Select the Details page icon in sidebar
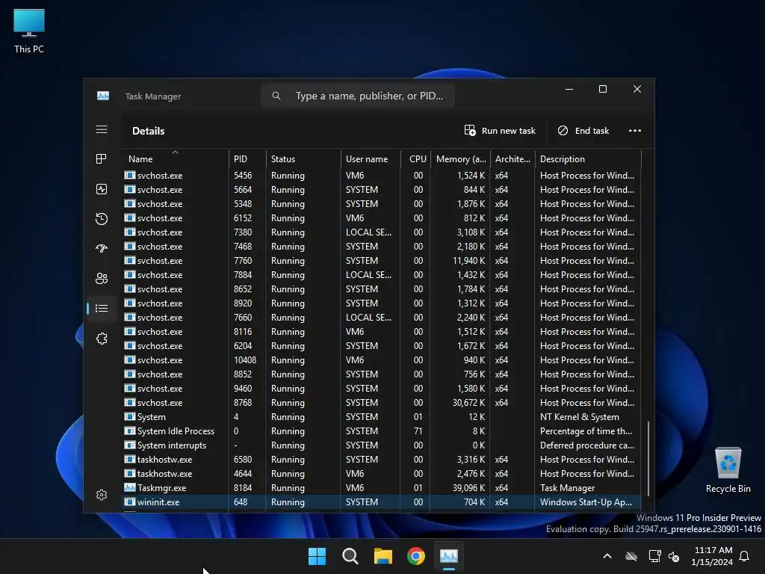765x574 pixels. (102, 308)
